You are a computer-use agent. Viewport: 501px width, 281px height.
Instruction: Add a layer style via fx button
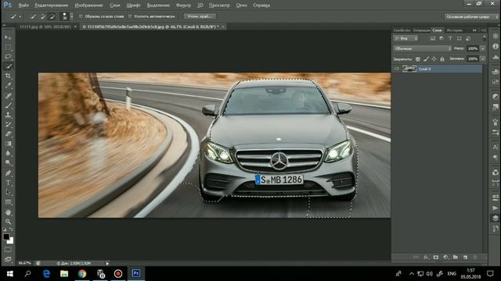(426, 258)
